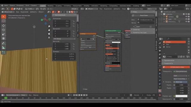Click the Principled surface shader button
Screen dimensions: 191x107
pos(181,72)
